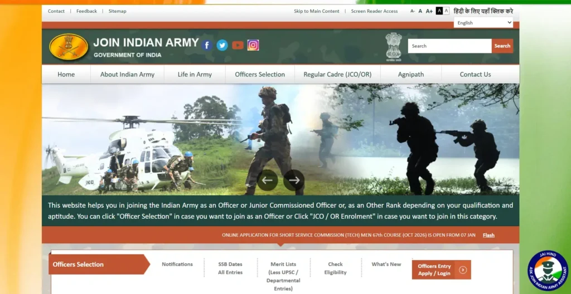The image size is (571, 294).
Task: Click Officers Entry Apply / Login button
Action: [x=442, y=269]
